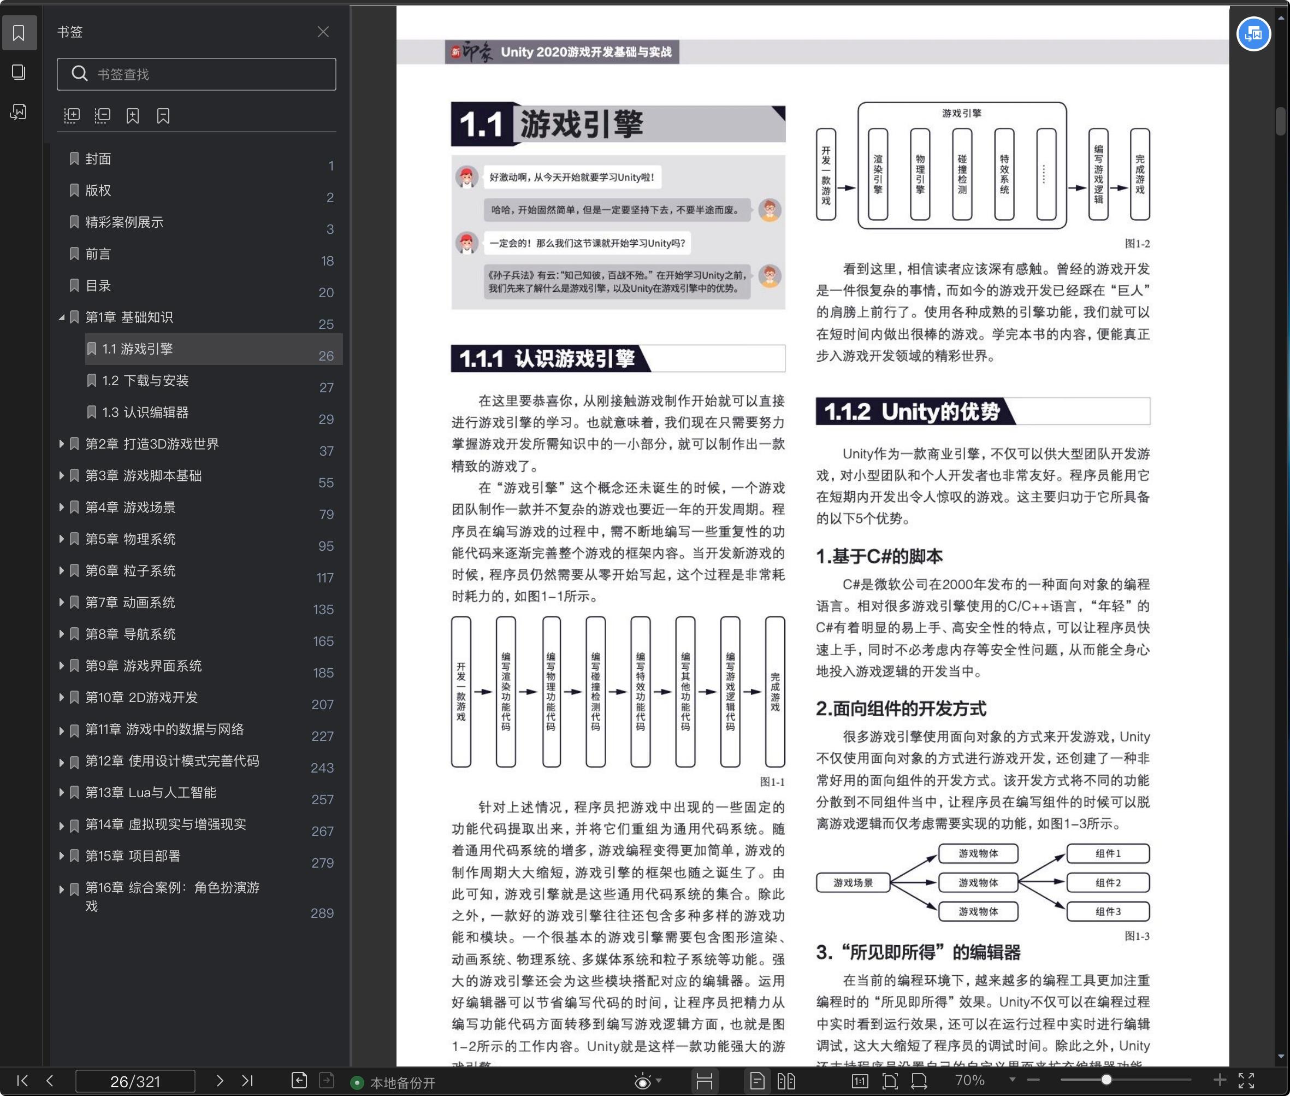The width and height of the screenshot is (1290, 1096).
Task: Switch to two-page view
Action: 786,1082
